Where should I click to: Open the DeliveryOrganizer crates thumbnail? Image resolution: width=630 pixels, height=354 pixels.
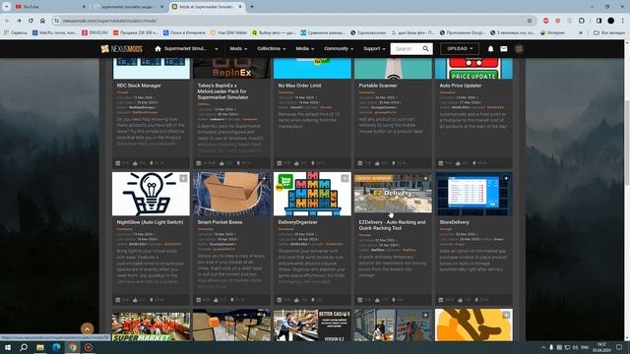click(312, 194)
